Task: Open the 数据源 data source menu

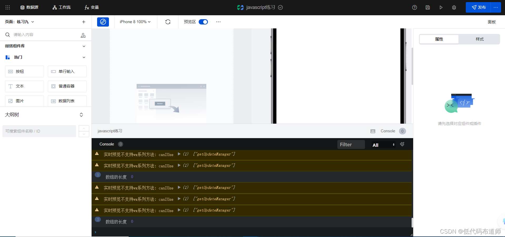Action: [x=29, y=7]
